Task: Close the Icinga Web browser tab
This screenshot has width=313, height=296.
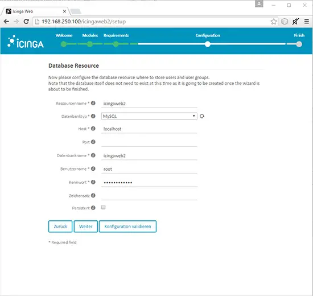Action: 64,11
